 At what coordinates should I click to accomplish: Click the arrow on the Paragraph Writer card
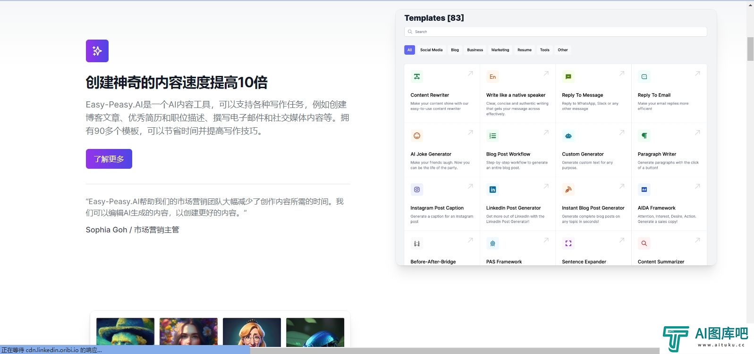click(697, 132)
